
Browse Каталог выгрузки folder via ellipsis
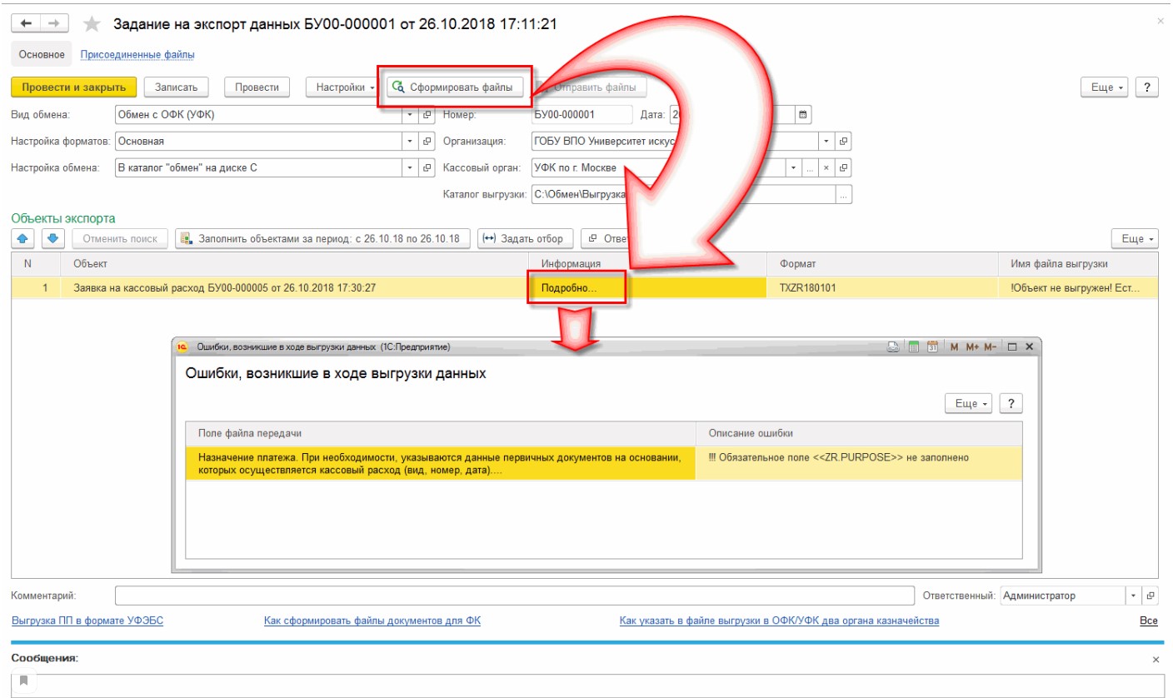point(844,195)
